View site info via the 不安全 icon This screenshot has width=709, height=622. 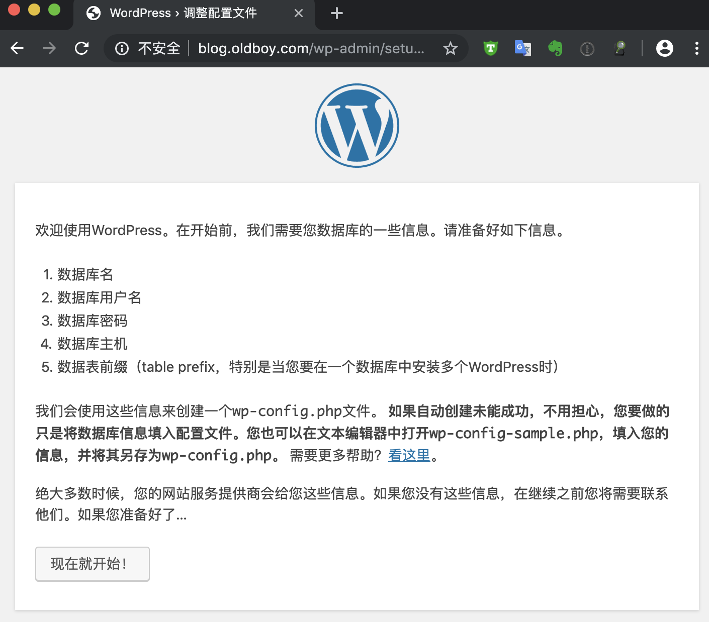(122, 48)
